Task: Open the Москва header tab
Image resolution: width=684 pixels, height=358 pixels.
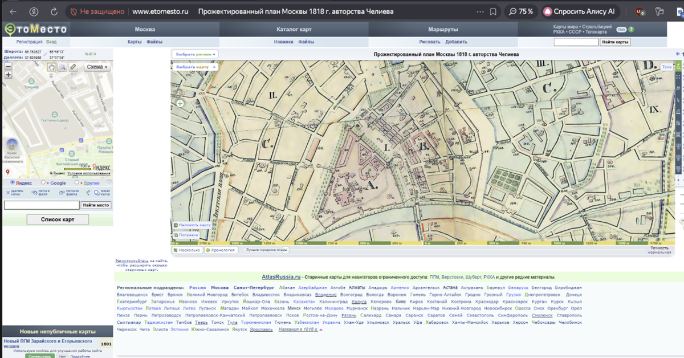Action: (145, 29)
